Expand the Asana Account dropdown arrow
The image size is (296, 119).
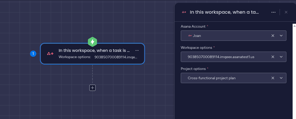(x=281, y=36)
